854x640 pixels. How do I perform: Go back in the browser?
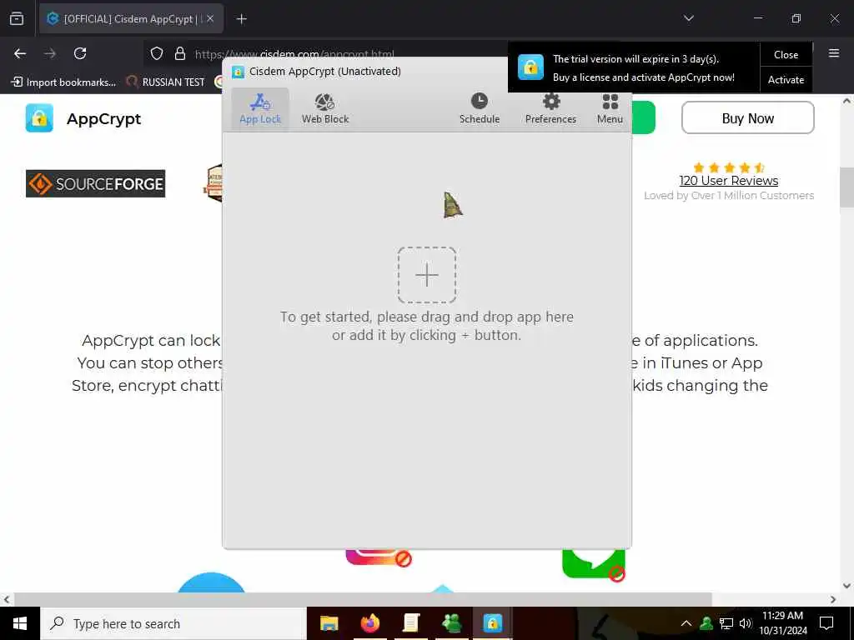click(20, 53)
